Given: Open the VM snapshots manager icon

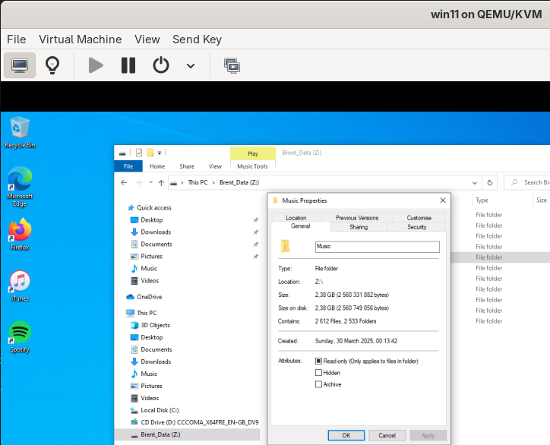Looking at the screenshot, I should [x=232, y=65].
